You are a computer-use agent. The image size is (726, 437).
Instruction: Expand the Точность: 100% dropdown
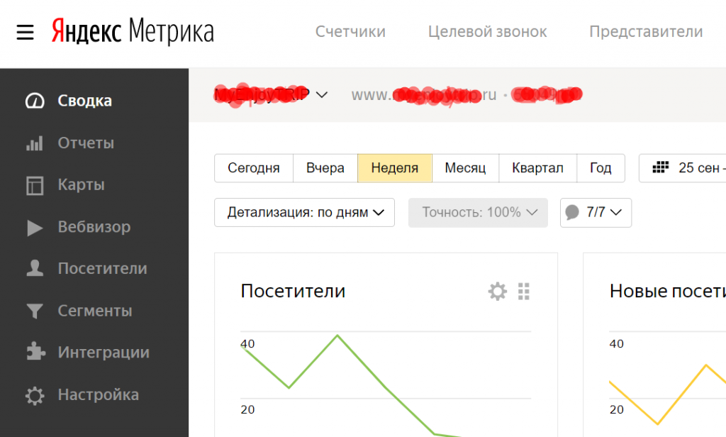coord(478,213)
